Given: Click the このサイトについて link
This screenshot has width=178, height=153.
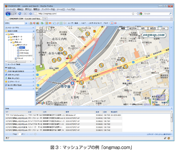Looking at the screenshot, I should click(95, 23).
